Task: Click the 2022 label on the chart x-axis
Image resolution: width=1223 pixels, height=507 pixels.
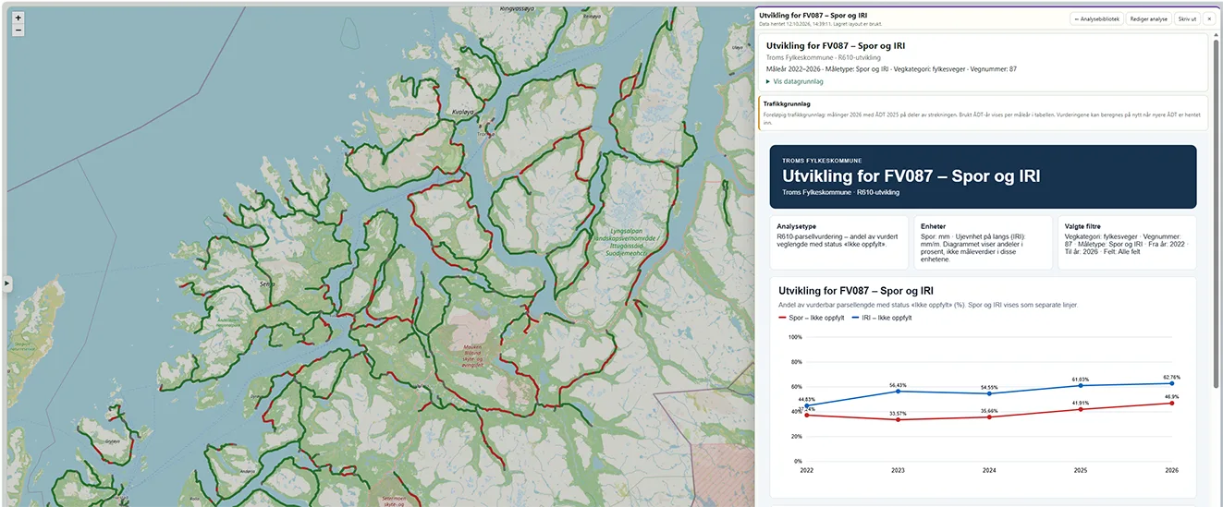Action: tap(806, 470)
